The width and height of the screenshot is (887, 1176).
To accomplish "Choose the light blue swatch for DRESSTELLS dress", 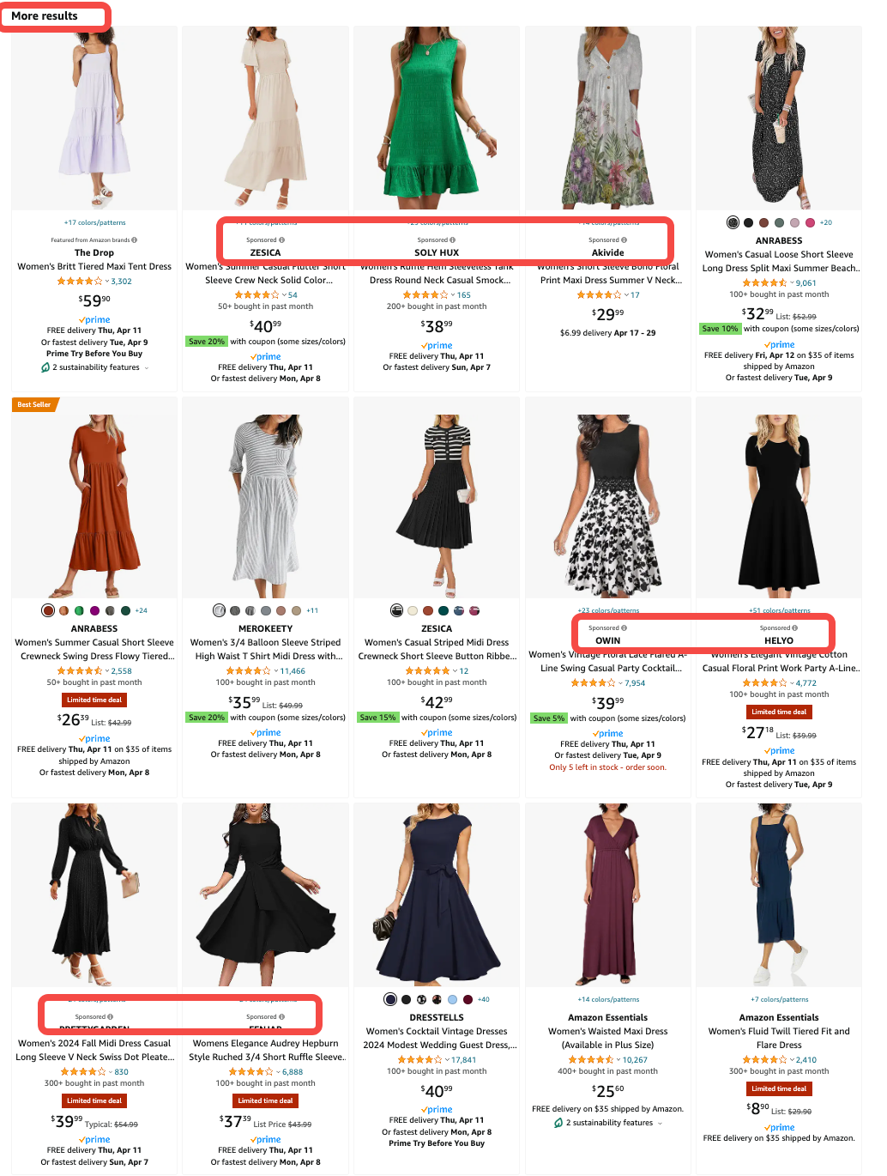I will pyautogui.click(x=452, y=1000).
